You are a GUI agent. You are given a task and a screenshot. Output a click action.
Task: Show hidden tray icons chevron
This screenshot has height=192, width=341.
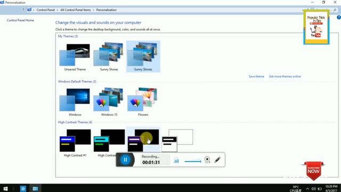pyautogui.click(x=307, y=189)
